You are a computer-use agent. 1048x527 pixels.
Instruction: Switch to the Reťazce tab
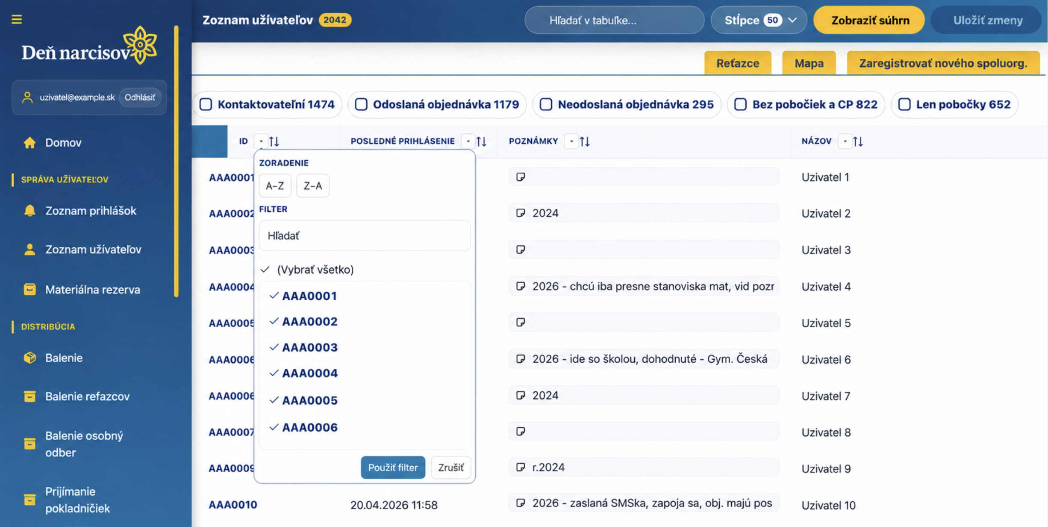(738, 63)
